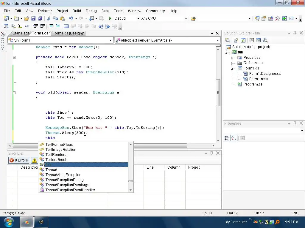Click the New Project toolbar icon
Image resolution: width=305 pixels, height=228 pixels.
click(x=6, y=18)
